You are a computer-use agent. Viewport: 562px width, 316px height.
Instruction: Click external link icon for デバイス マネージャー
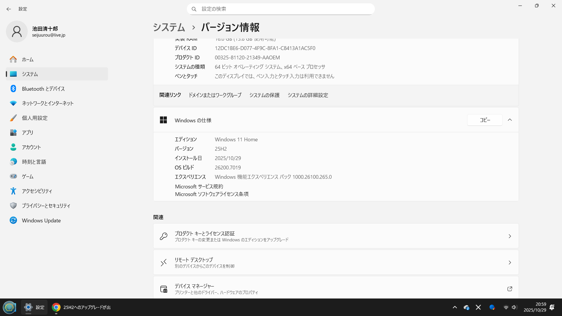click(x=510, y=289)
